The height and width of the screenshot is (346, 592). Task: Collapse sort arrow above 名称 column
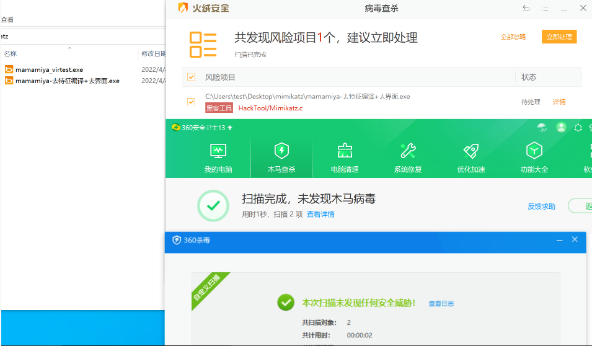(70, 48)
